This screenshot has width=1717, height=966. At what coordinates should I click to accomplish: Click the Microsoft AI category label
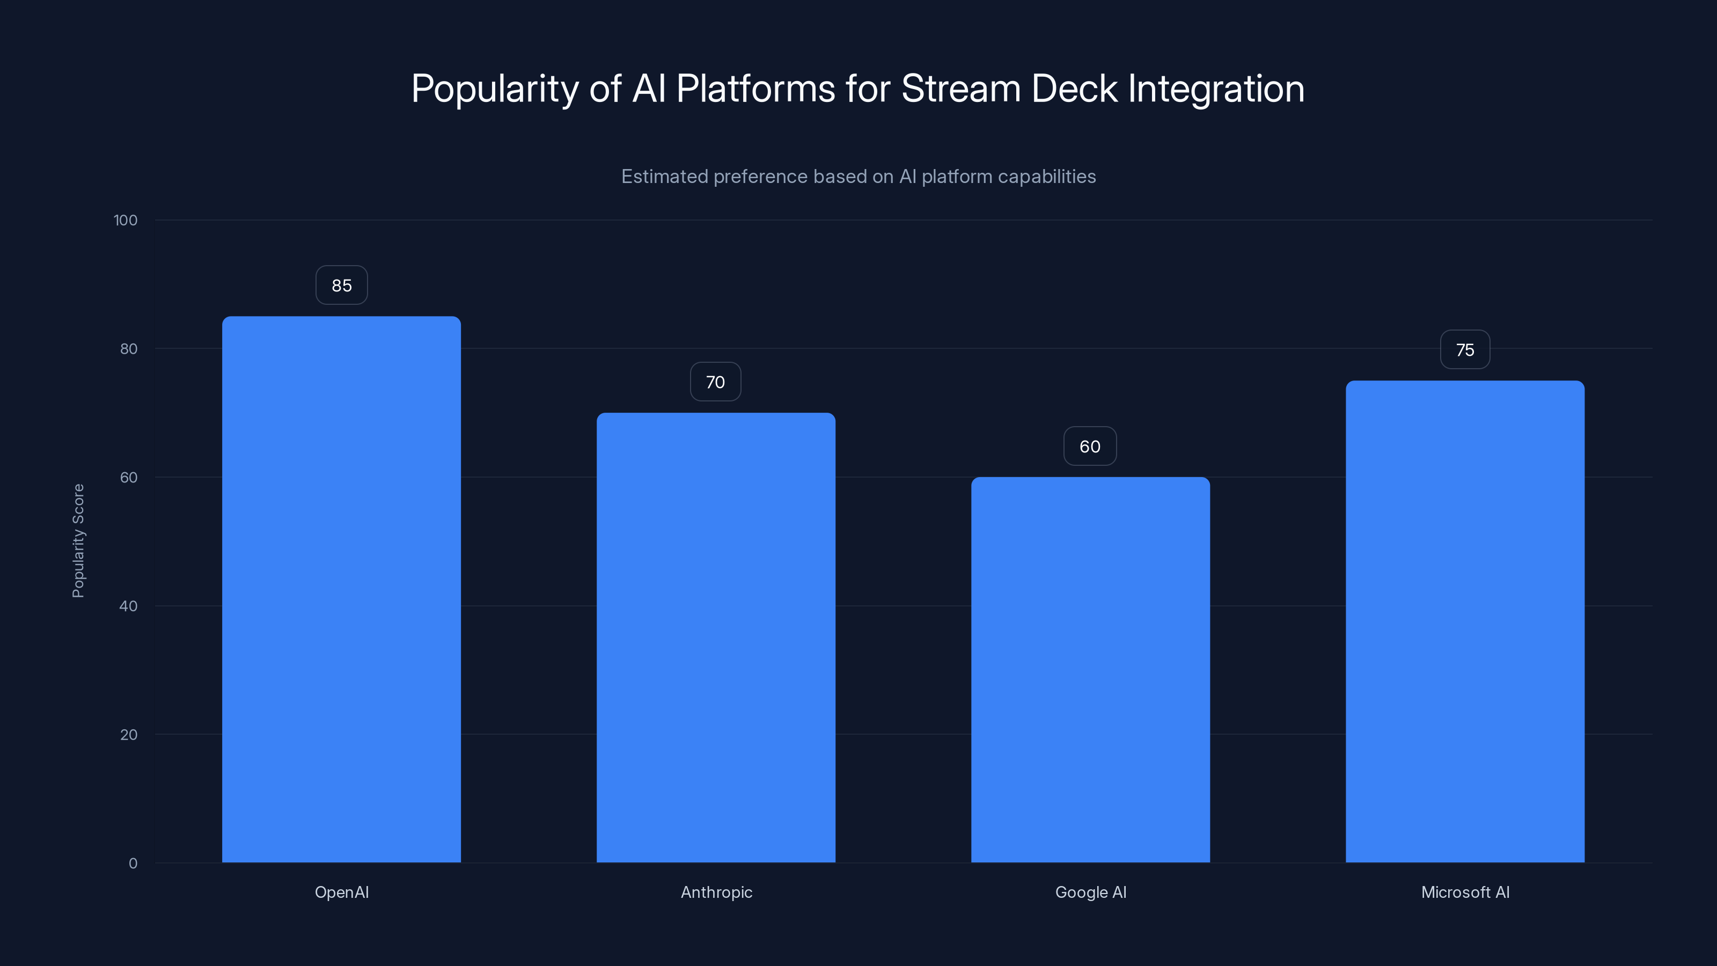click(x=1465, y=892)
